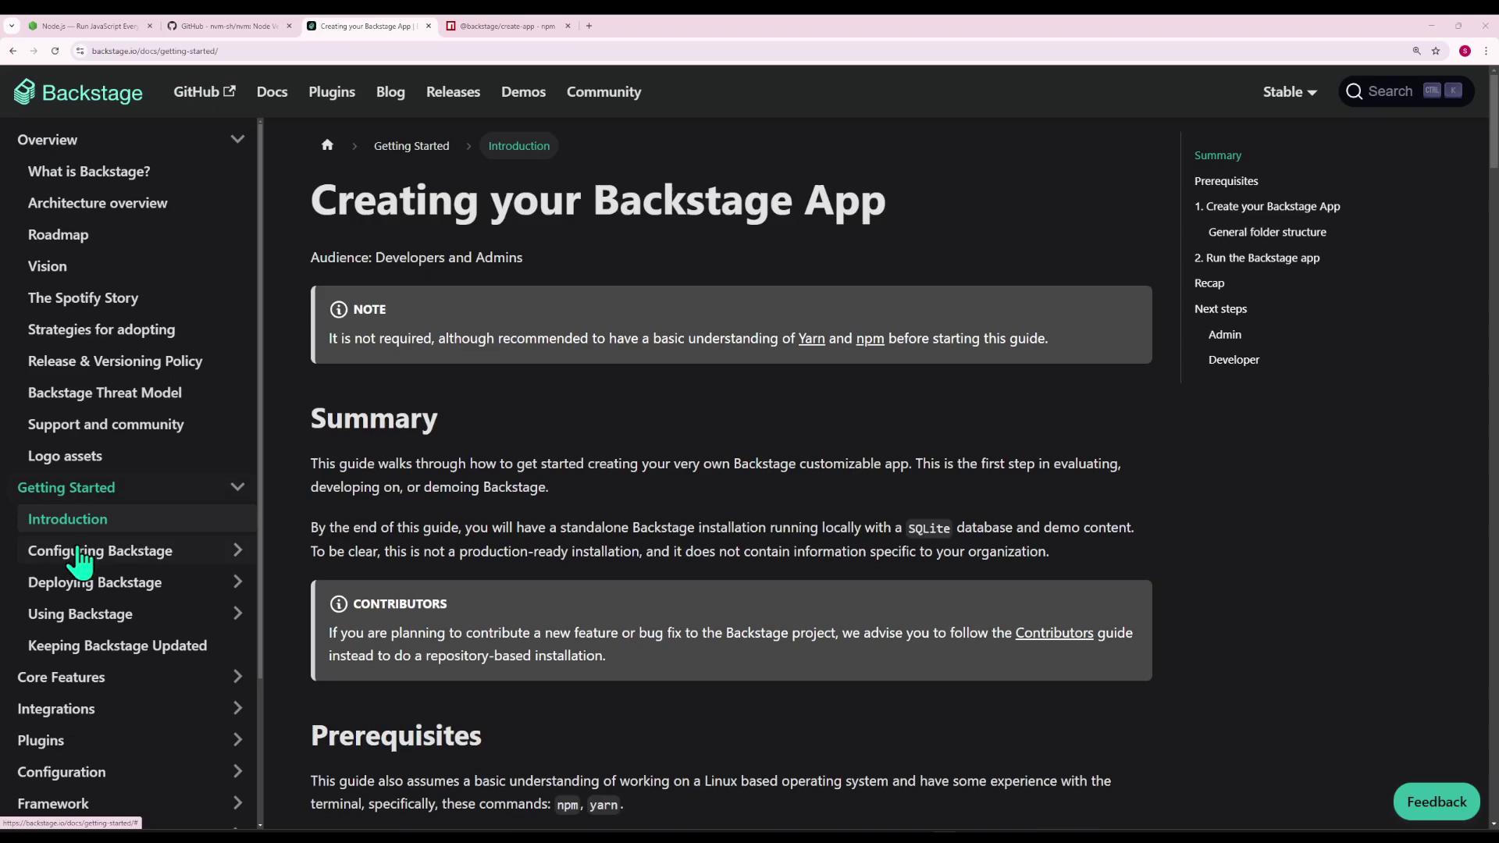Switch to the @backstage/create-app npm tab
This screenshot has width=1499, height=843.
507,26
